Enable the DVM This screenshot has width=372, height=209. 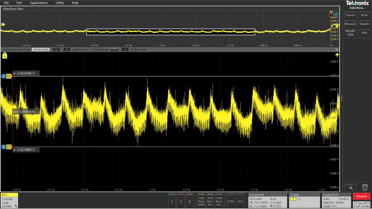(231, 200)
